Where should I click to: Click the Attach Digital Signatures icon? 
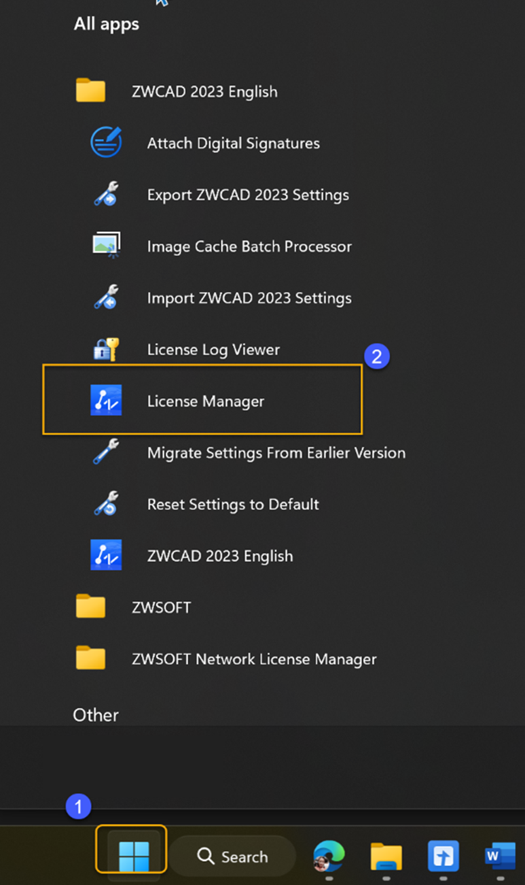coord(106,143)
